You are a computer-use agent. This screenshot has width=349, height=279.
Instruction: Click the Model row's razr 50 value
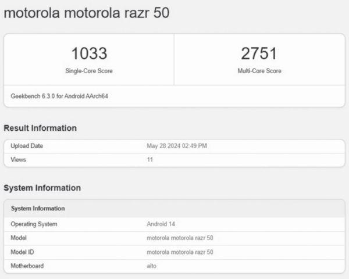[x=180, y=238]
